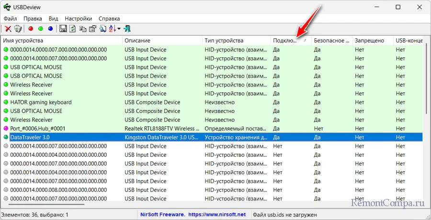This screenshot has height=220, width=431.
Task: Open the Настройки menu
Action: [x=79, y=19]
